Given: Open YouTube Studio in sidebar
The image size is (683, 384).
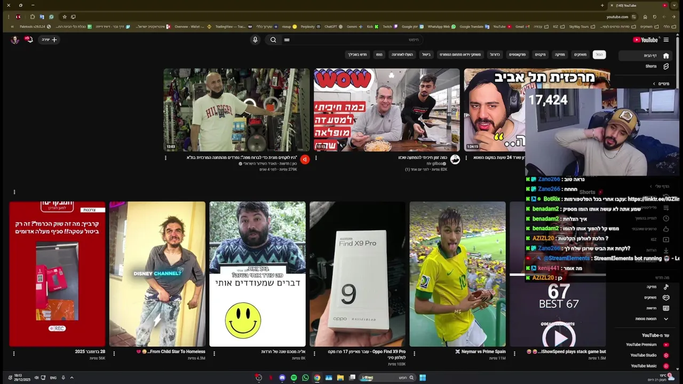Looking at the screenshot, I should [648, 356].
